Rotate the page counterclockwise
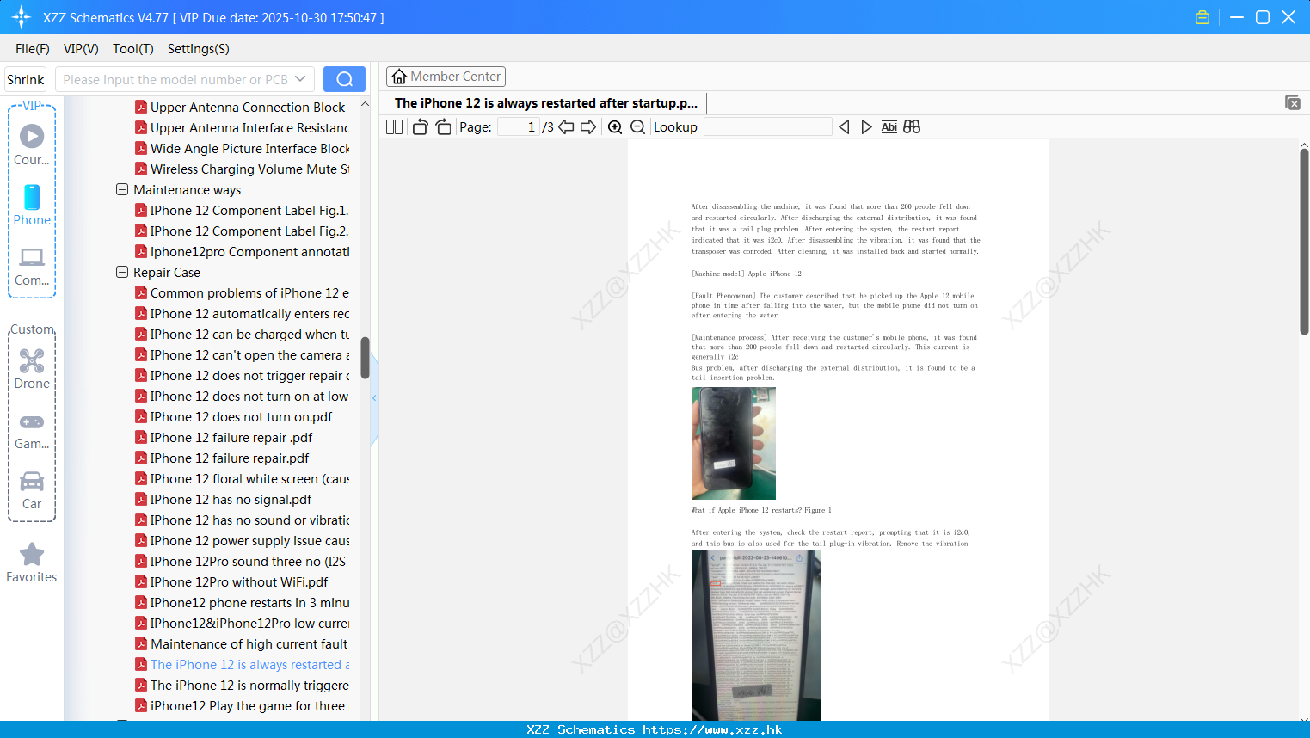Screen dimensions: 1310x738 coord(420,126)
